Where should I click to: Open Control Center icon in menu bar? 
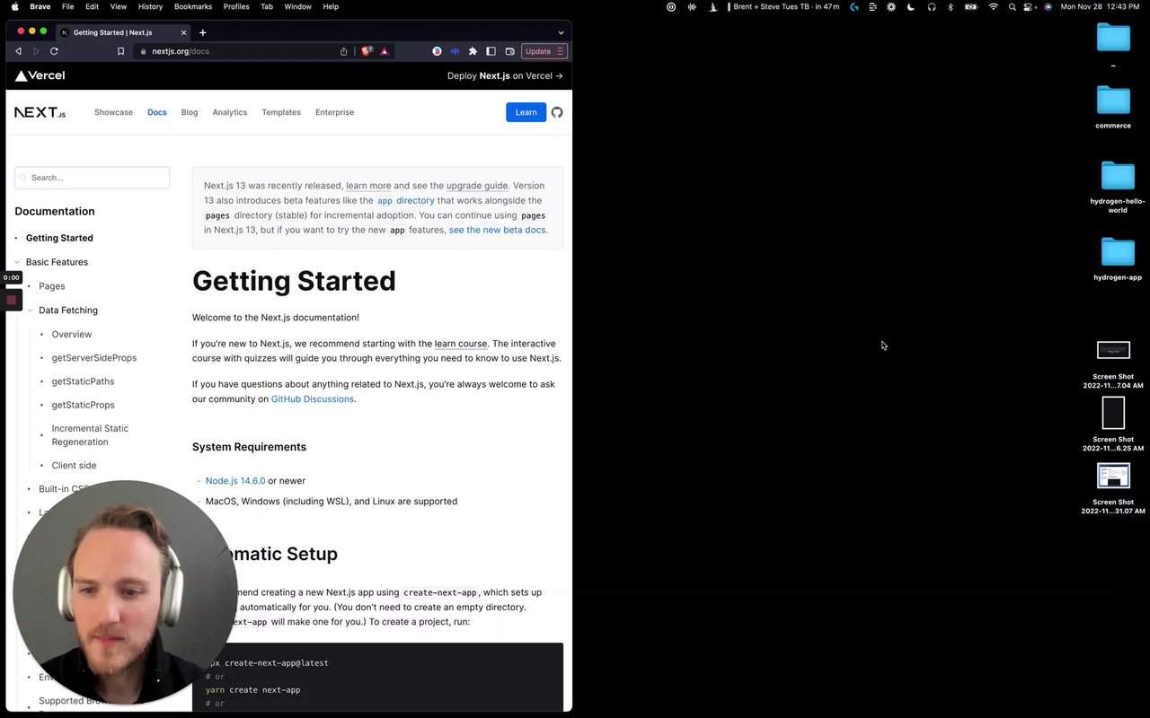pos(1030,6)
